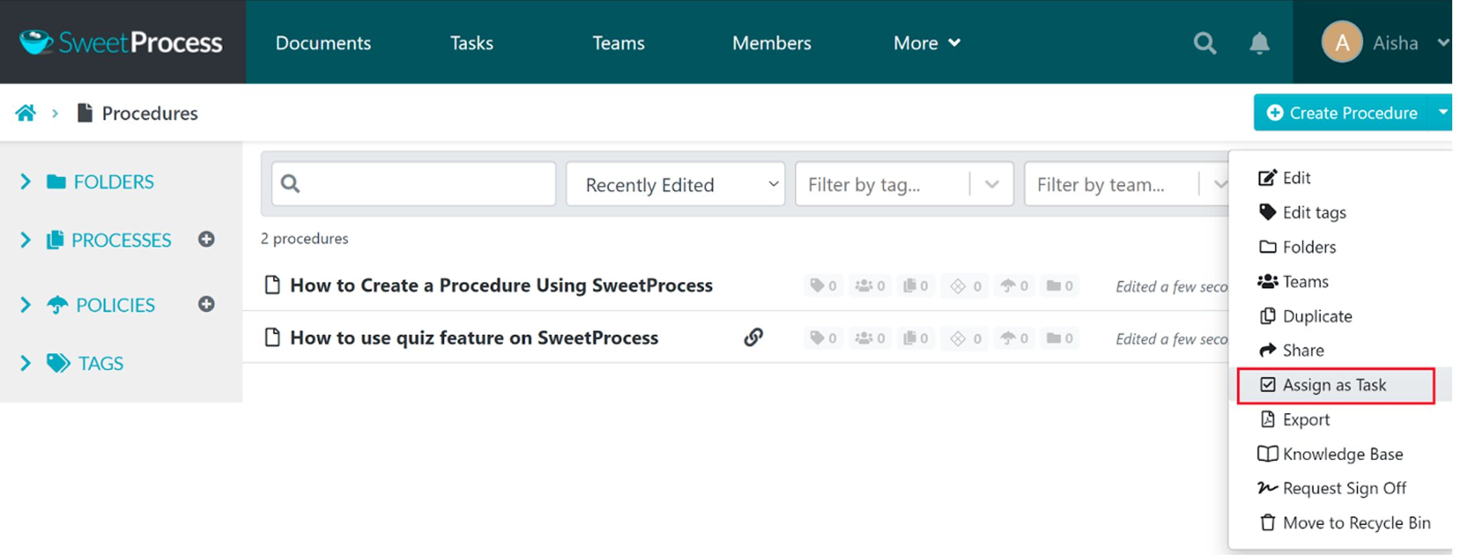
Task: Open the Tasks nav item
Action: click(x=473, y=43)
